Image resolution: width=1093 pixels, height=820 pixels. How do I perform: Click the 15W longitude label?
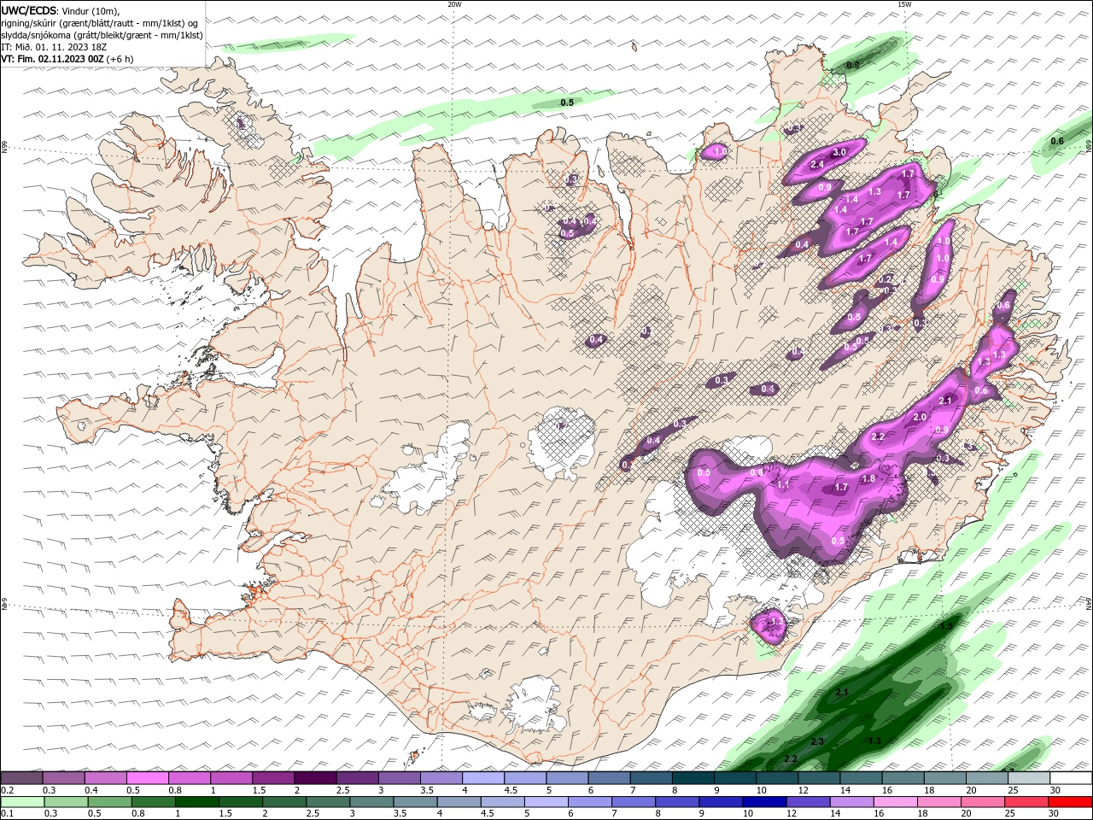(904, 4)
